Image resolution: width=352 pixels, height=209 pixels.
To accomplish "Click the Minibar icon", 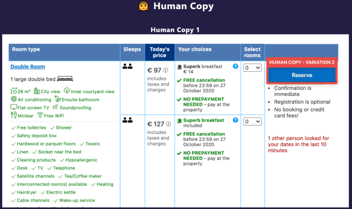I will pyautogui.click(x=14, y=115).
